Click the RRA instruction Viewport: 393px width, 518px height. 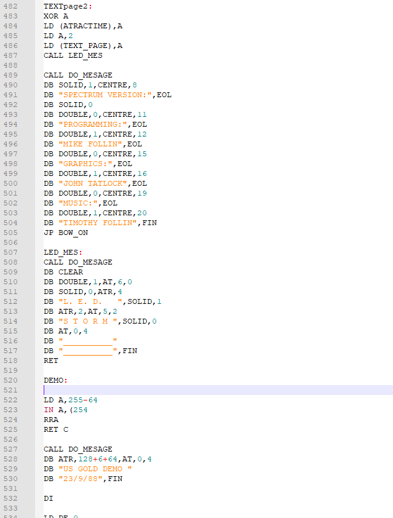[x=51, y=420]
